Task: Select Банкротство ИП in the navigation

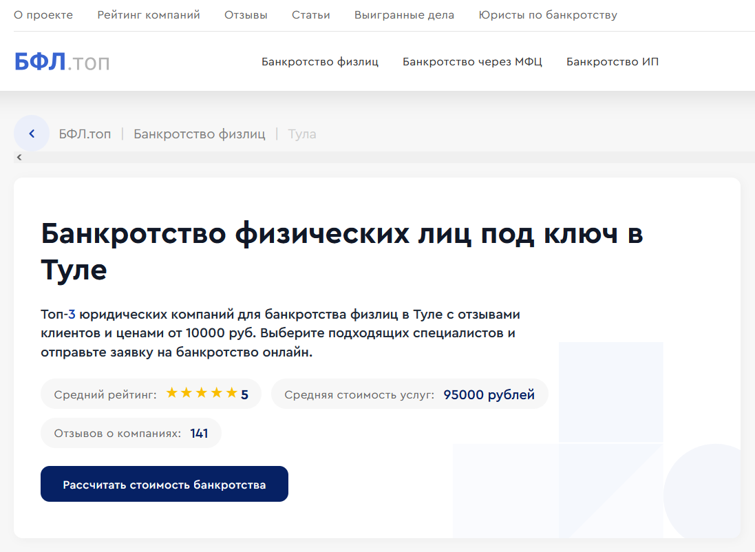Action: [613, 62]
